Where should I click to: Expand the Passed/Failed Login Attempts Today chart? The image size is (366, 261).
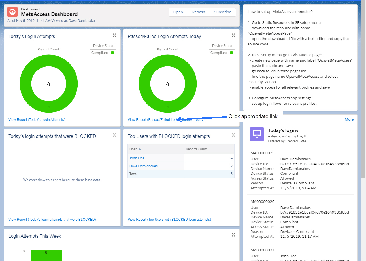click(x=233, y=35)
